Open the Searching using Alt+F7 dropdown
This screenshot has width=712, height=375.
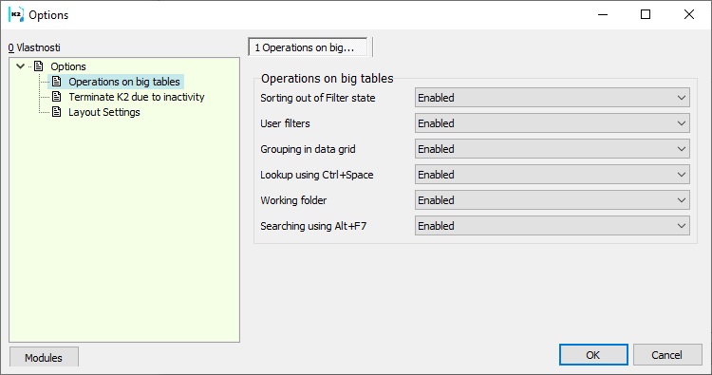coord(553,226)
